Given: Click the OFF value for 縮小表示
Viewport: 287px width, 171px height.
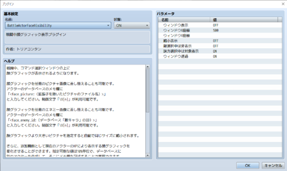Looking at the screenshot, I should coord(216,41).
